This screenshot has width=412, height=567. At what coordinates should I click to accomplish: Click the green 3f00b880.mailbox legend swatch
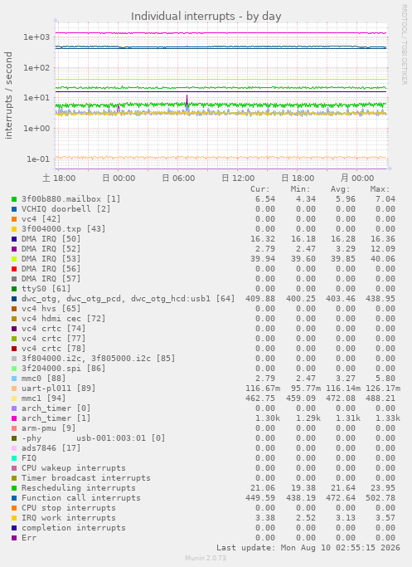[x=14, y=199]
